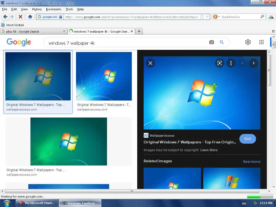Click the page loading progress bar
Screen dimensions: 276x207
[x=260, y=196]
